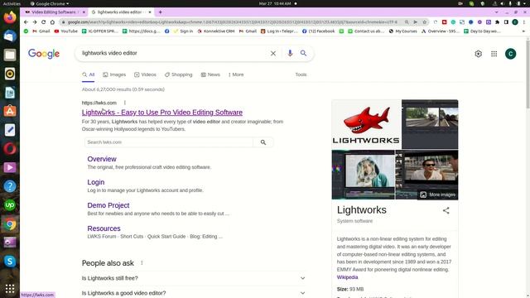Open the Files manager dock icon
This screenshot has width=530, height=298.
coord(10,55)
